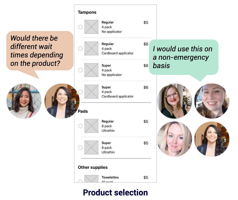Click the orange wait times speech bubble
The width and height of the screenshot is (238, 200).
[40, 51]
